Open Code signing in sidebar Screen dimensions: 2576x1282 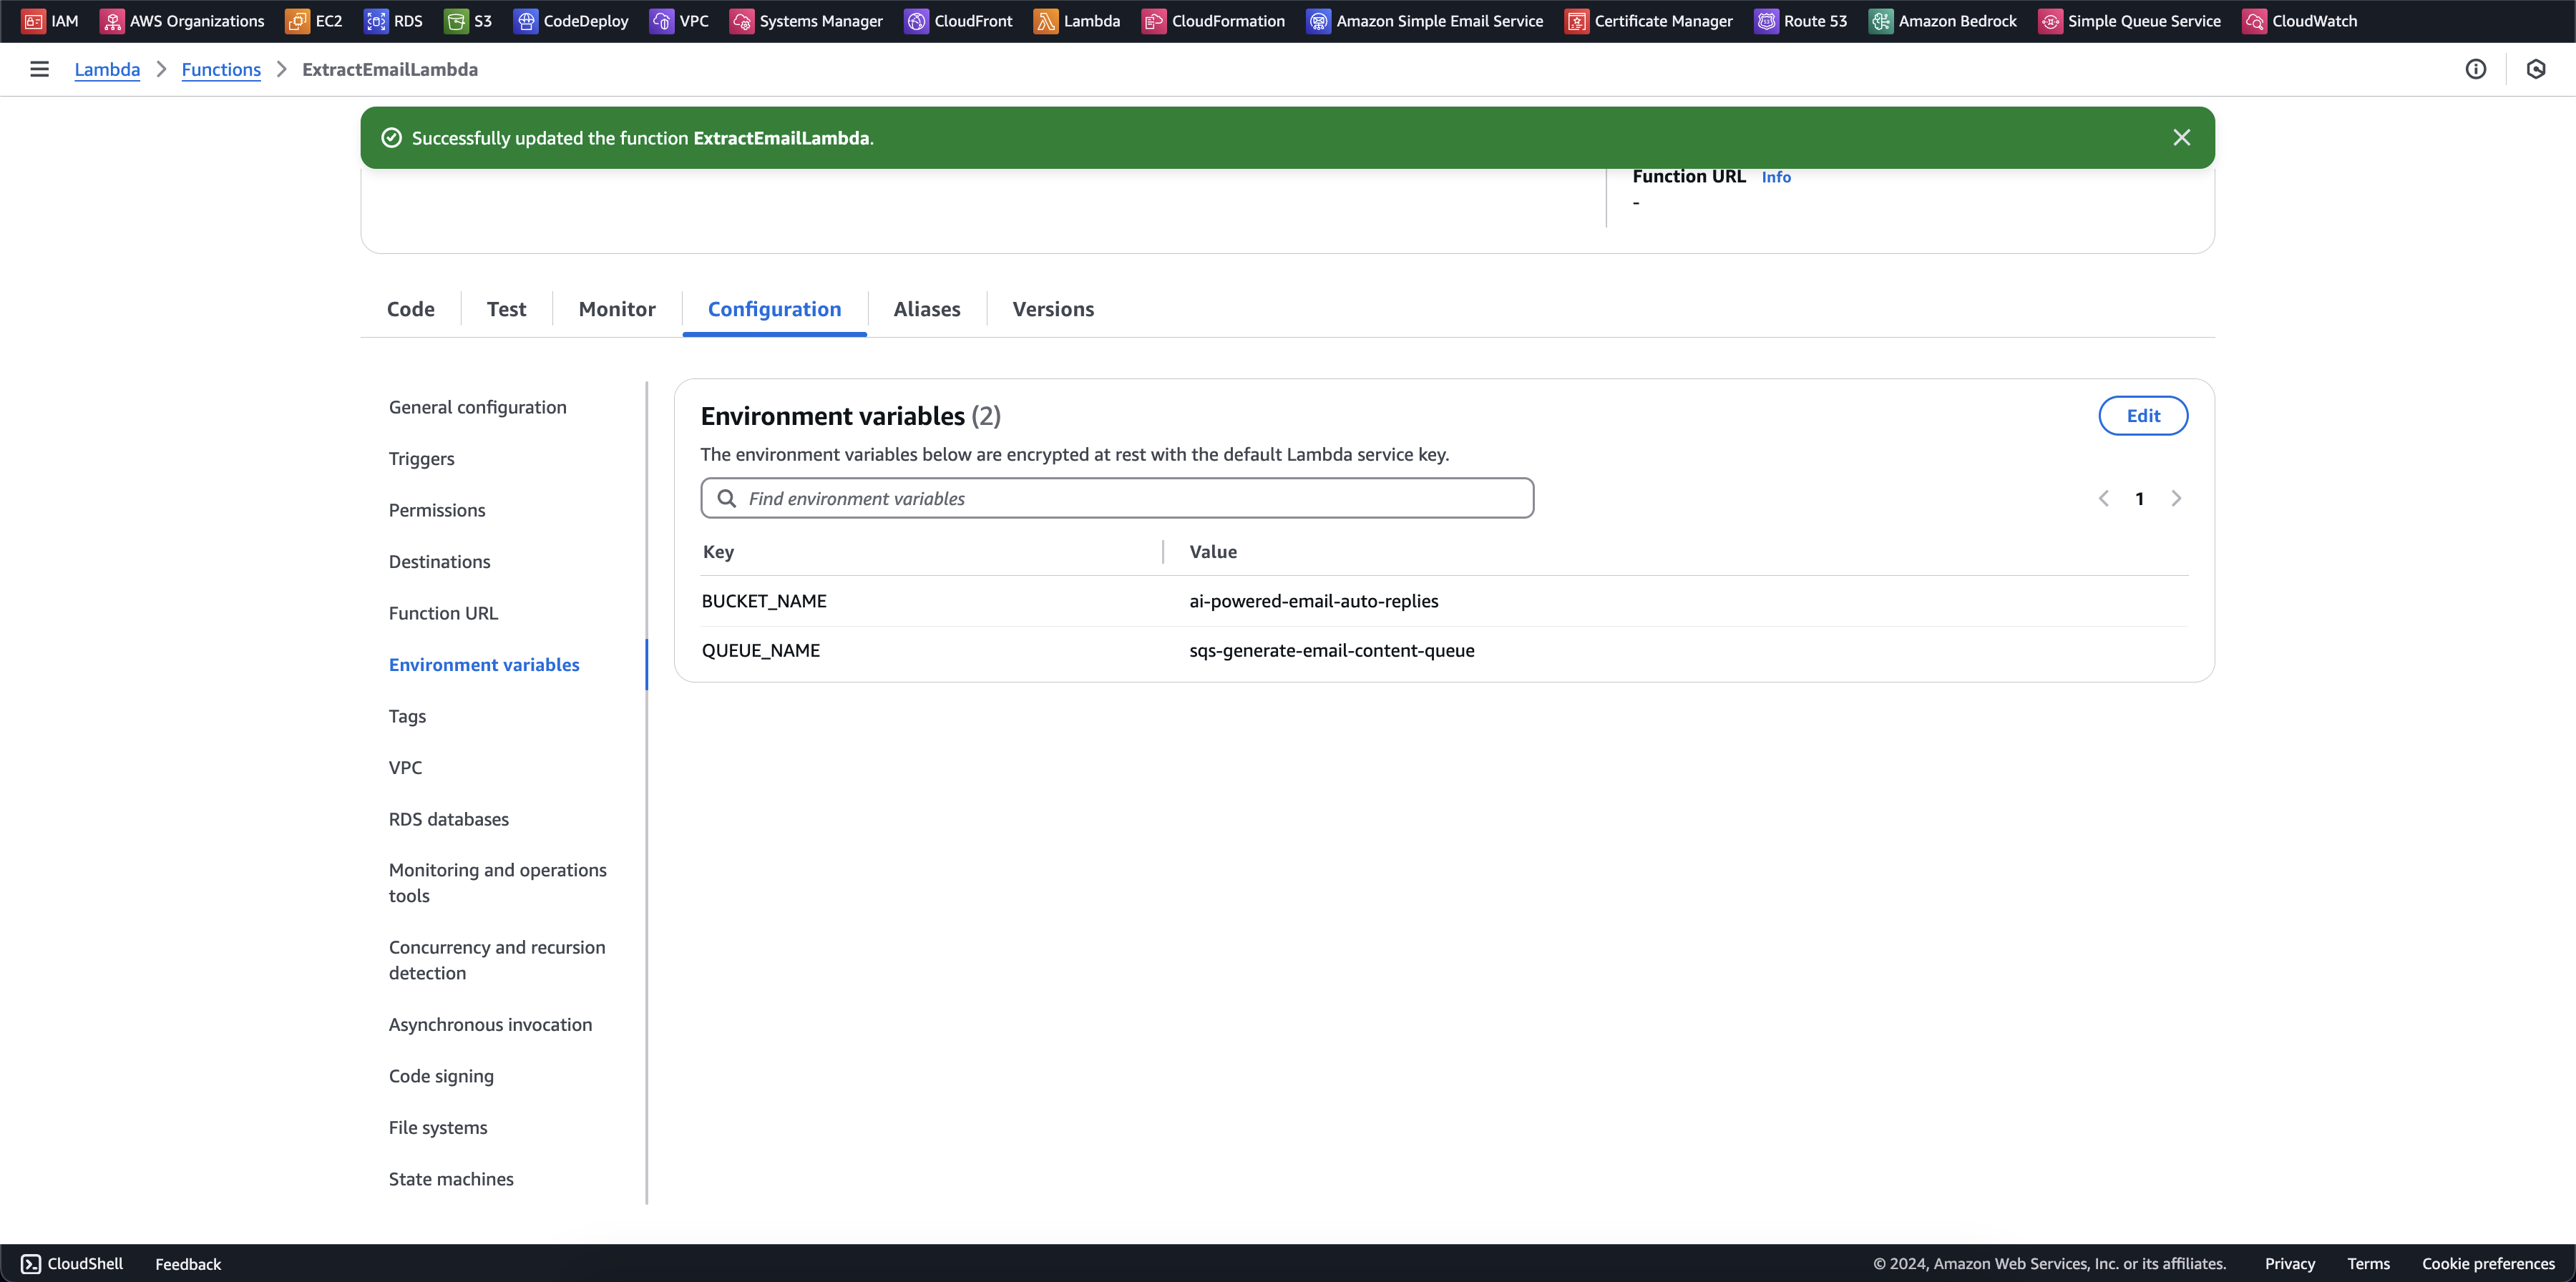click(441, 1076)
